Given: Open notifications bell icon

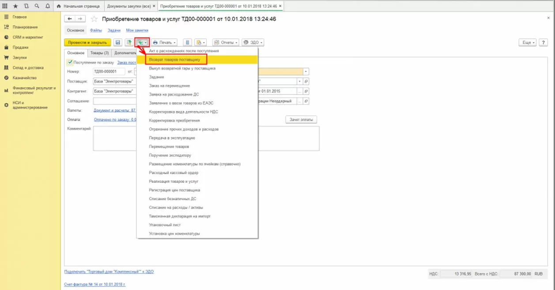Looking at the screenshot, I should pyautogui.click(x=48, y=6).
